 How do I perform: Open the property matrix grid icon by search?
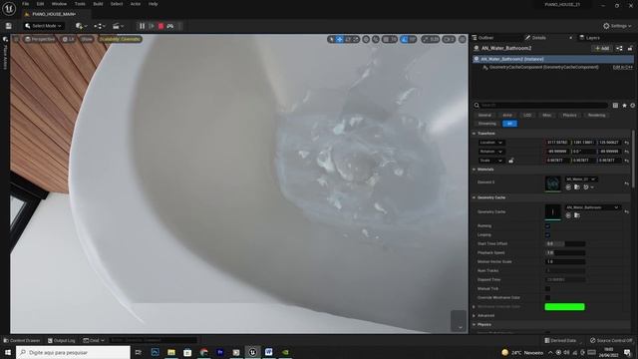[615, 106]
